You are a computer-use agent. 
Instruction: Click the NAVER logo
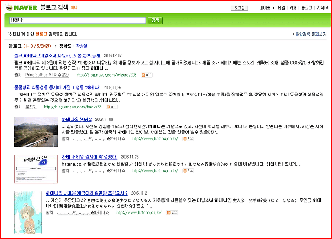pyautogui.click(x=22, y=7)
